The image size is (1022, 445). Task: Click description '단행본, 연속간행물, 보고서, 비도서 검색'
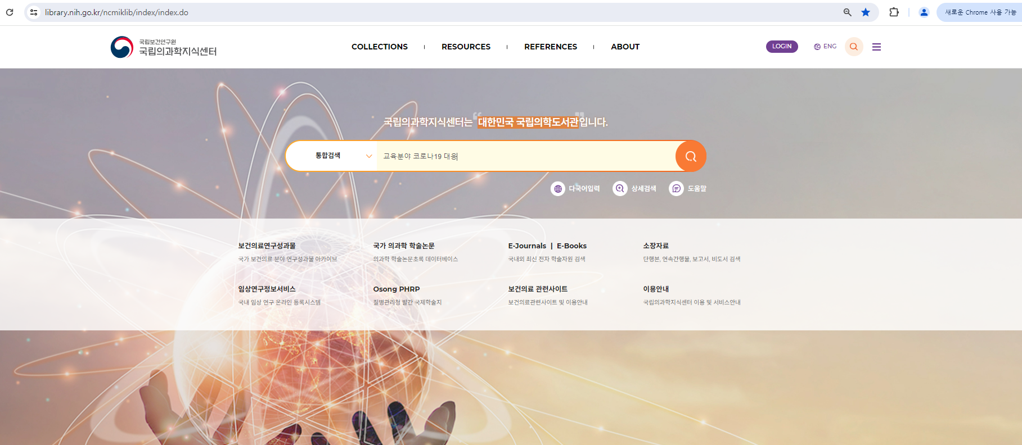692,260
